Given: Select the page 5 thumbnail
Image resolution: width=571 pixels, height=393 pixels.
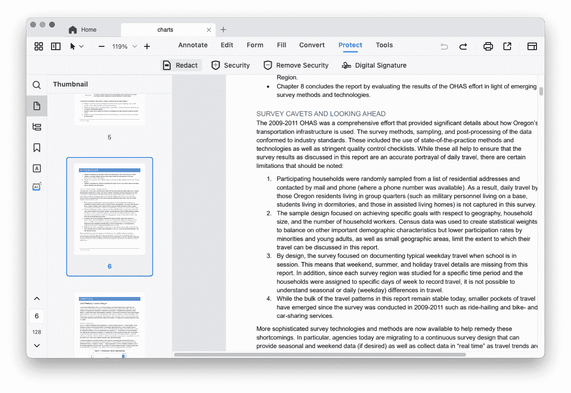Looking at the screenshot, I should 109,110.
